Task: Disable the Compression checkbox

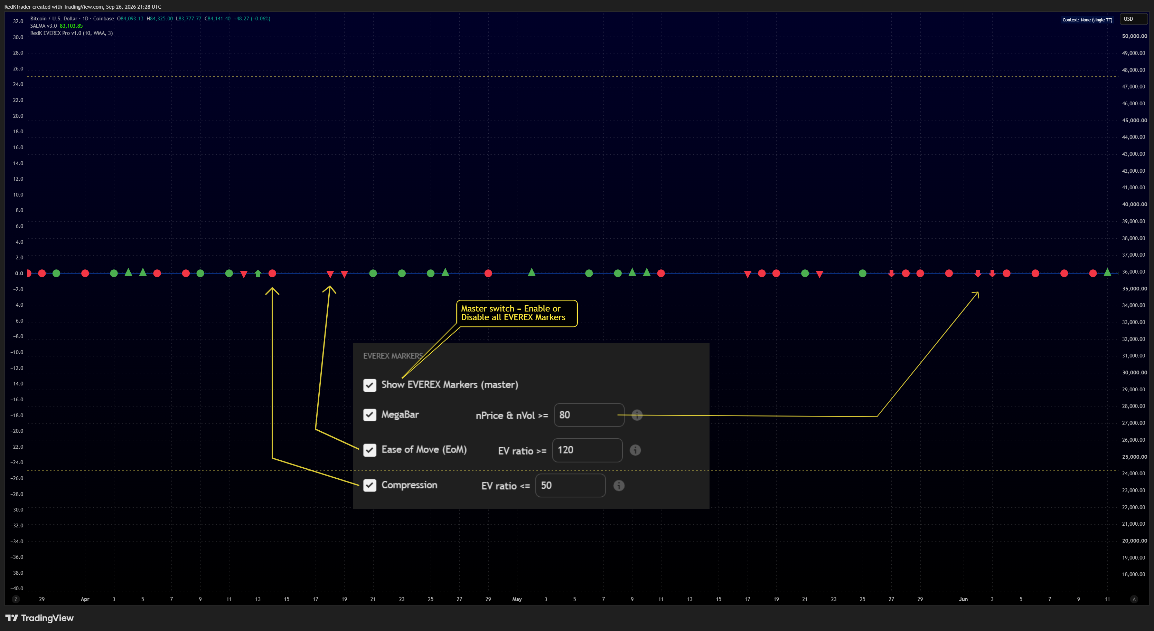Action: (369, 485)
